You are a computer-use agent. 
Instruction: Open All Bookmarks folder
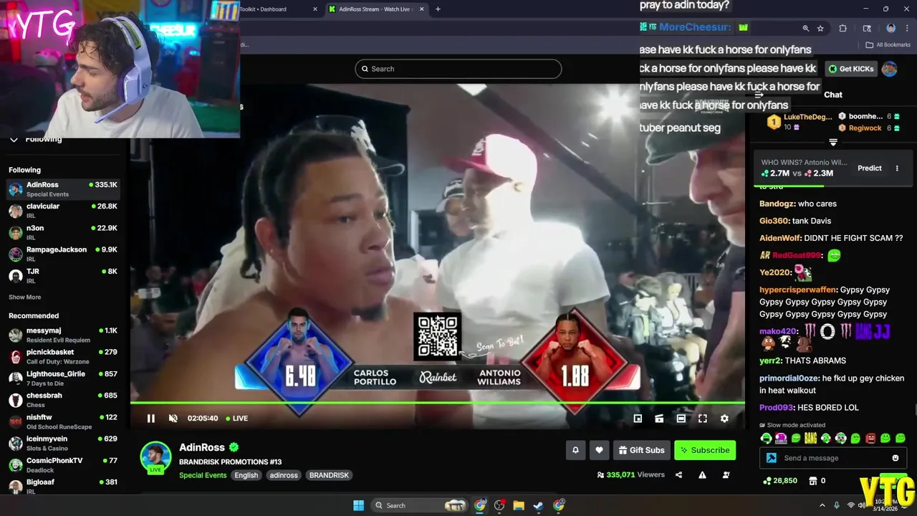(x=888, y=44)
